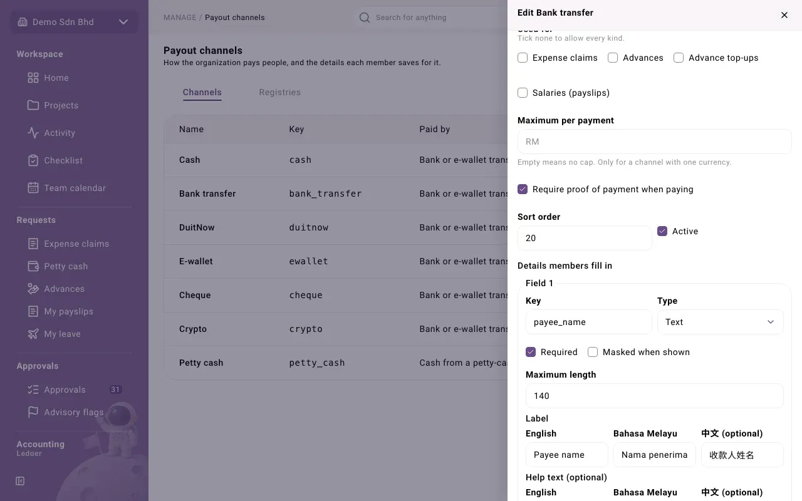Expand the Demo Sdn Bhd organization dropdown

74,22
